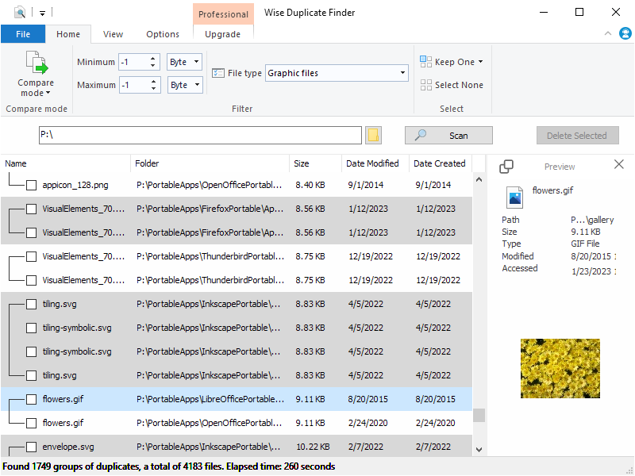Image resolution: width=635 pixels, height=476 pixels.
Task: Click the preview panel pop-out icon
Action: (506, 166)
